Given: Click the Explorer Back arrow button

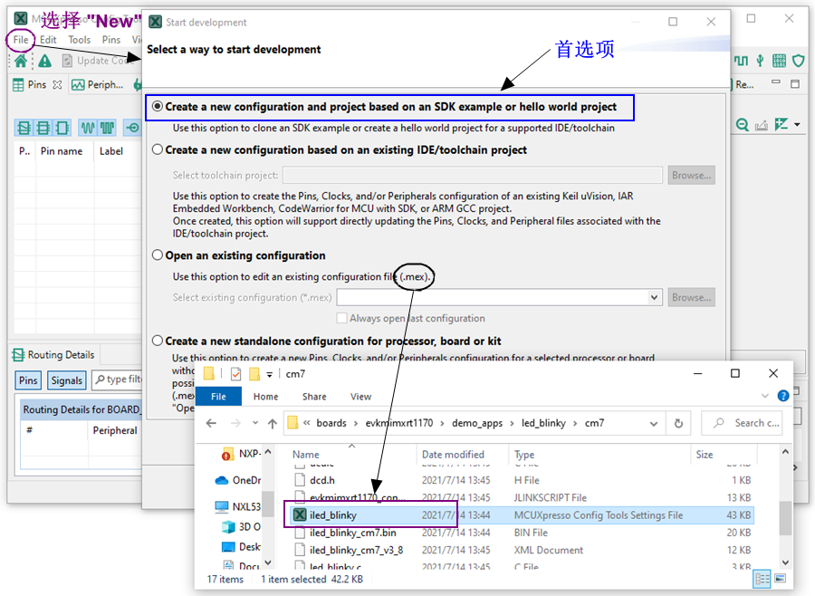Looking at the screenshot, I should pyautogui.click(x=211, y=423).
